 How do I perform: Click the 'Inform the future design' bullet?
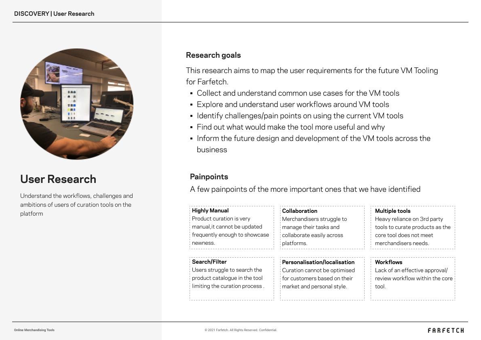[313, 139]
